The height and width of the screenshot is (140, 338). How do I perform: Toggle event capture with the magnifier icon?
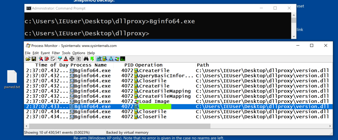point(41,59)
